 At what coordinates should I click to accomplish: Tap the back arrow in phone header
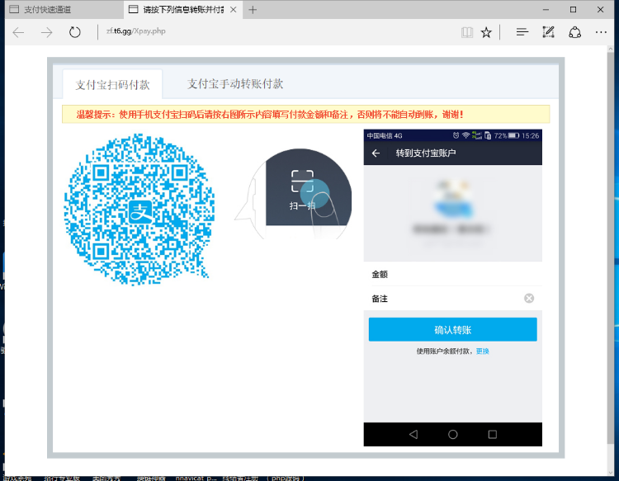[376, 153]
